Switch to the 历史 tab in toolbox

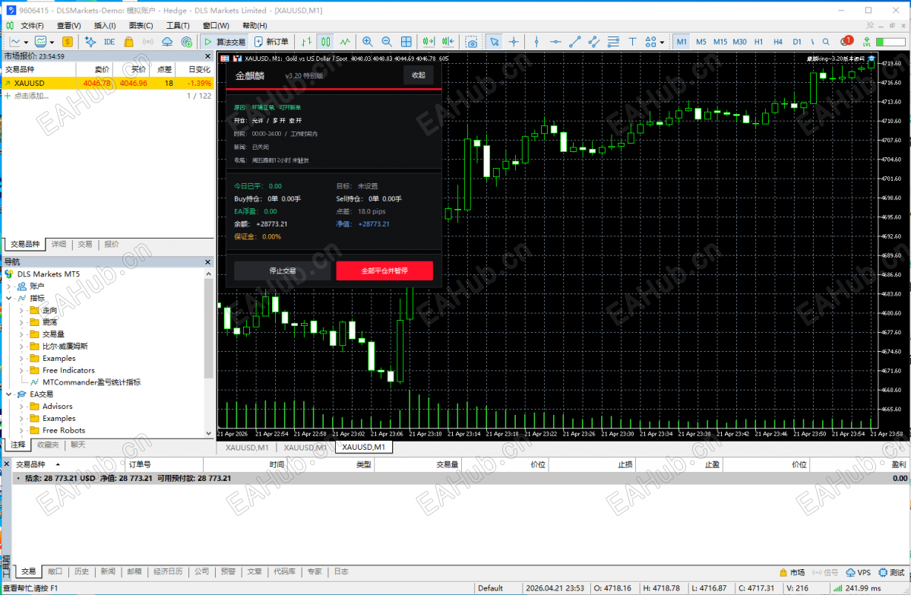pos(81,571)
